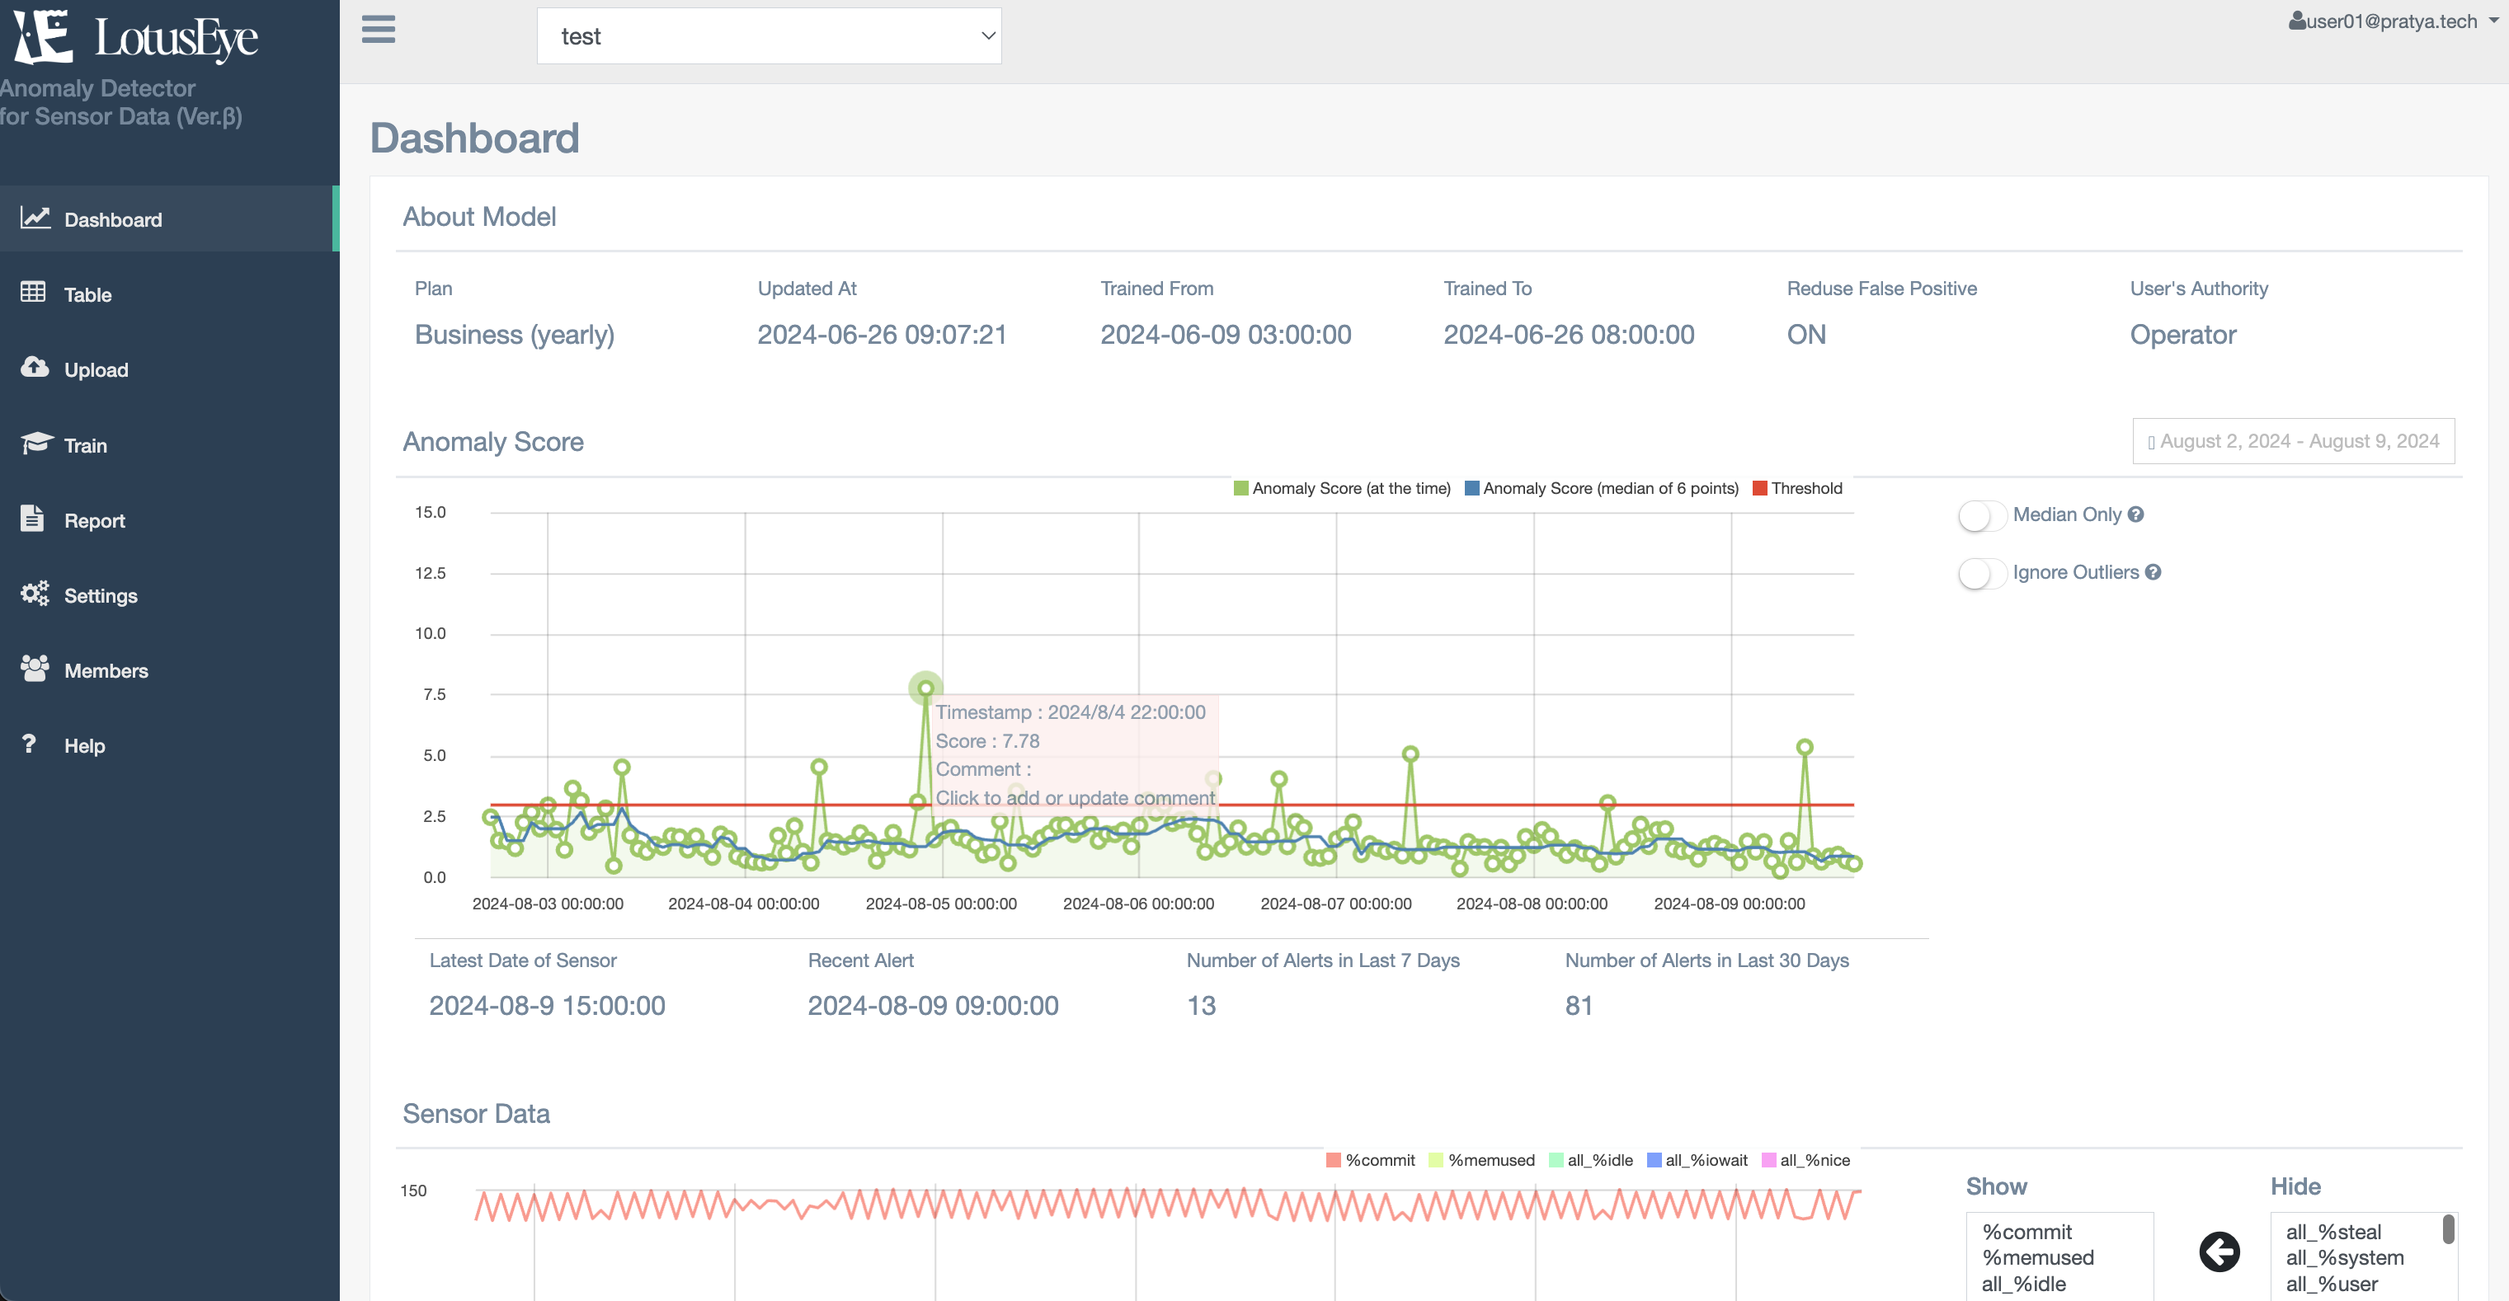This screenshot has height=1301, width=2509.
Task: Open the August 2–9 date range picker
Action: pyautogui.click(x=2293, y=441)
